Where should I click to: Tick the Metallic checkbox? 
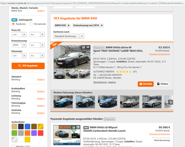[13, 146]
